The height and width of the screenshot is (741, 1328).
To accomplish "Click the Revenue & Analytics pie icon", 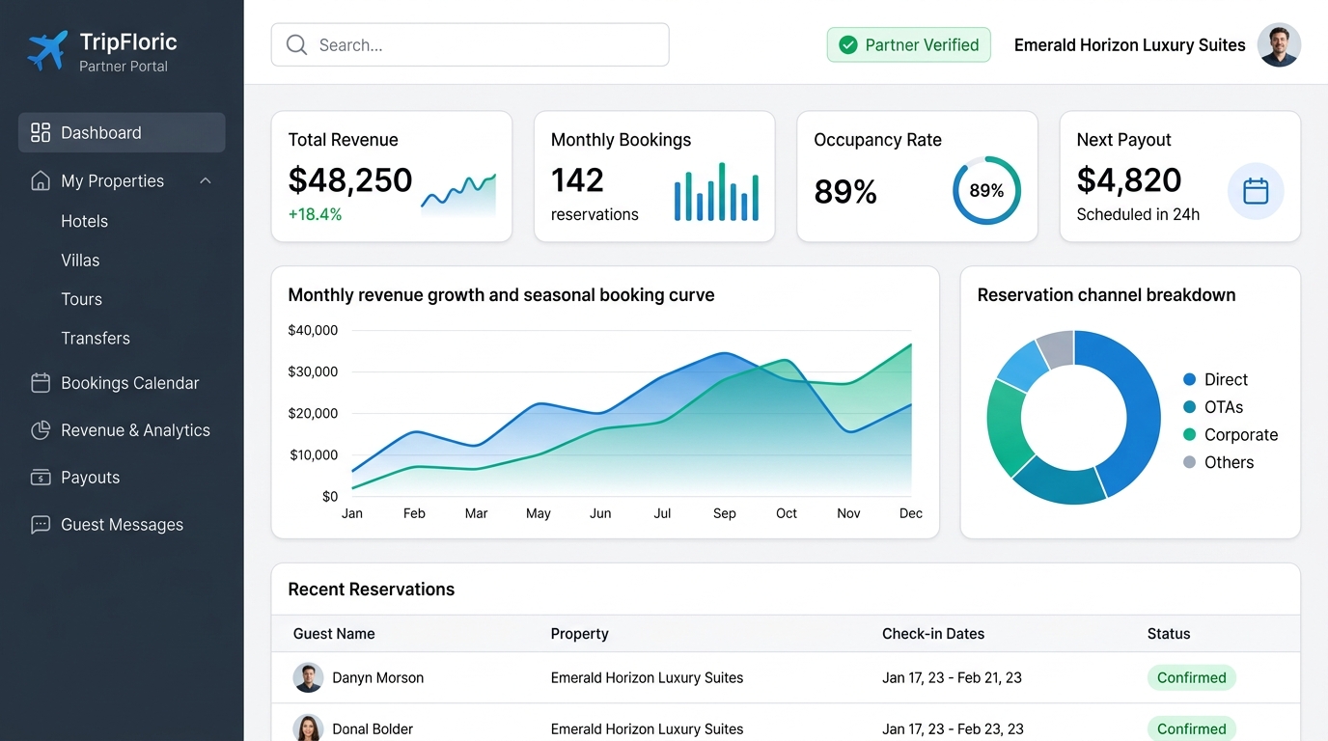I will [41, 430].
